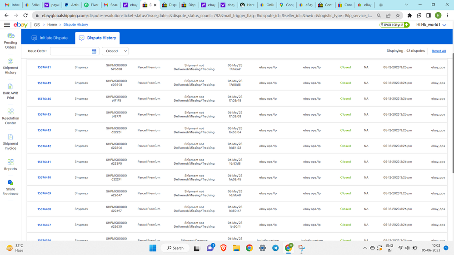Open Settings gear from the taskbar
Screen dimensions: 454x255
262,248
